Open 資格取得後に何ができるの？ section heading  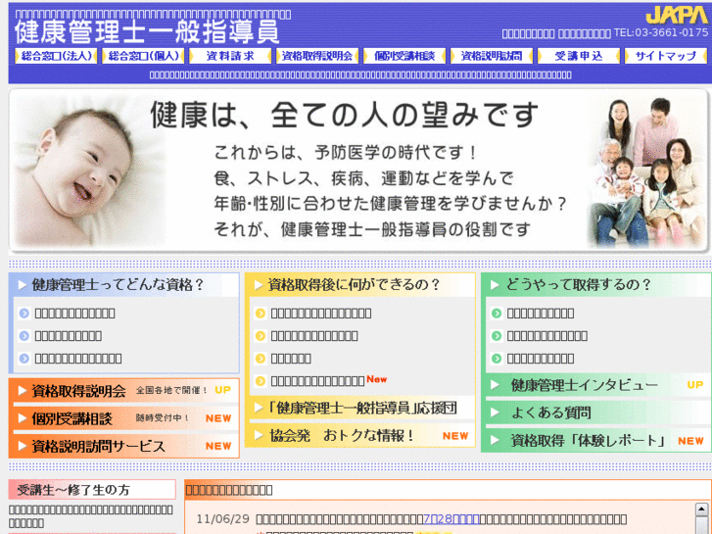click(x=360, y=285)
